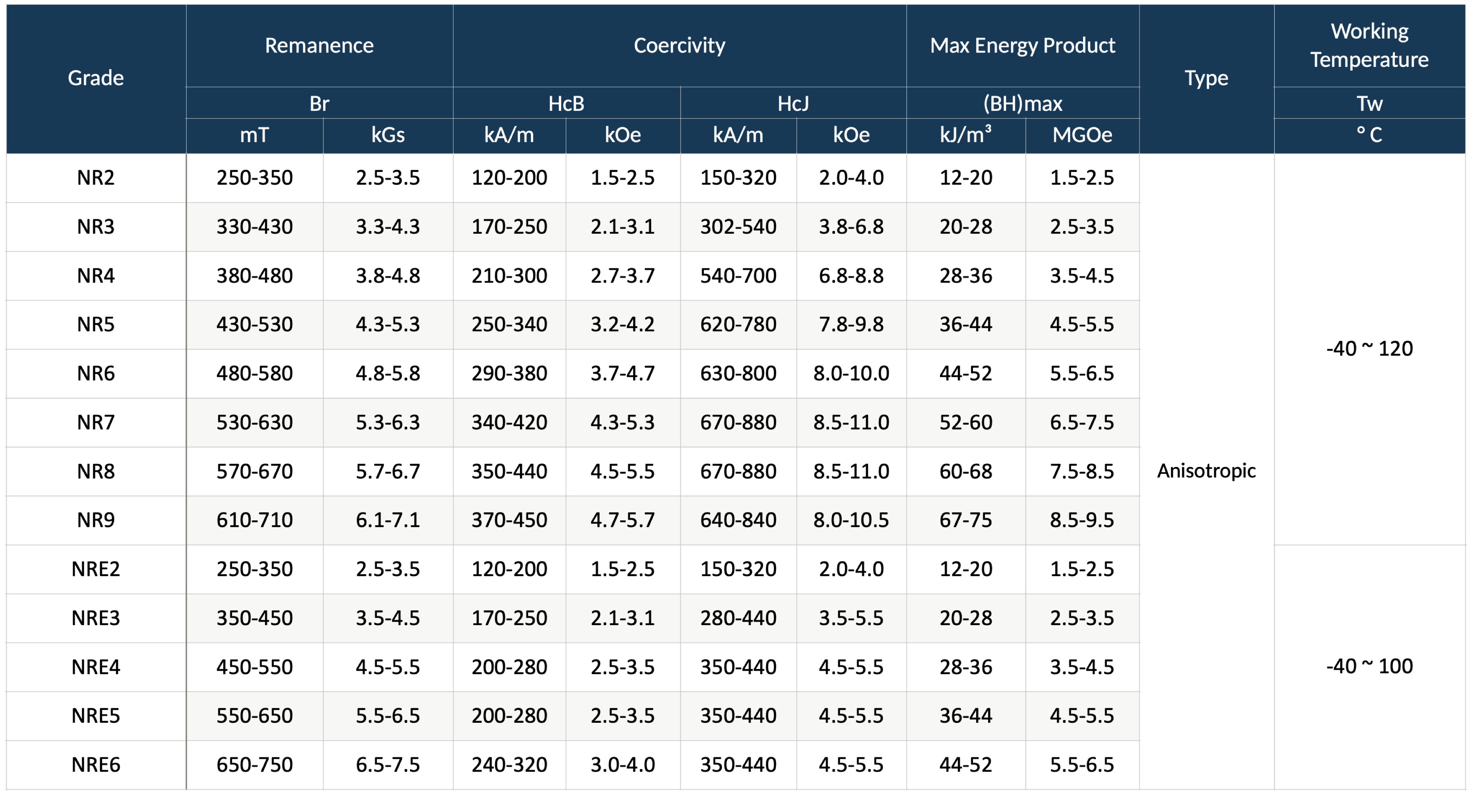The image size is (1470, 797).
Task: Select the kGs unit header
Action: coord(388,135)
